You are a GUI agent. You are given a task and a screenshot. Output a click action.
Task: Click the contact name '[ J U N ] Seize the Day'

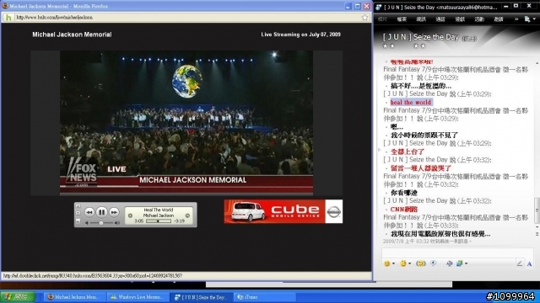(421, 37)
